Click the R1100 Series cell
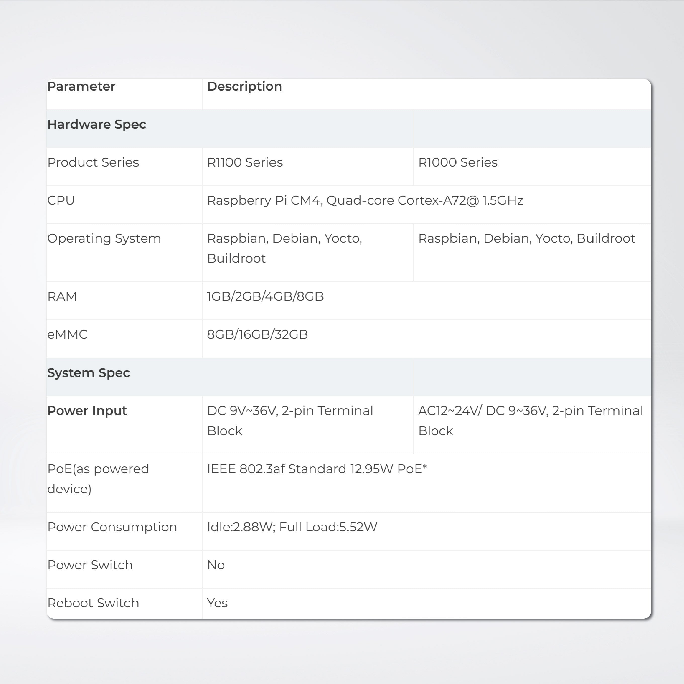 click(245, 162)
